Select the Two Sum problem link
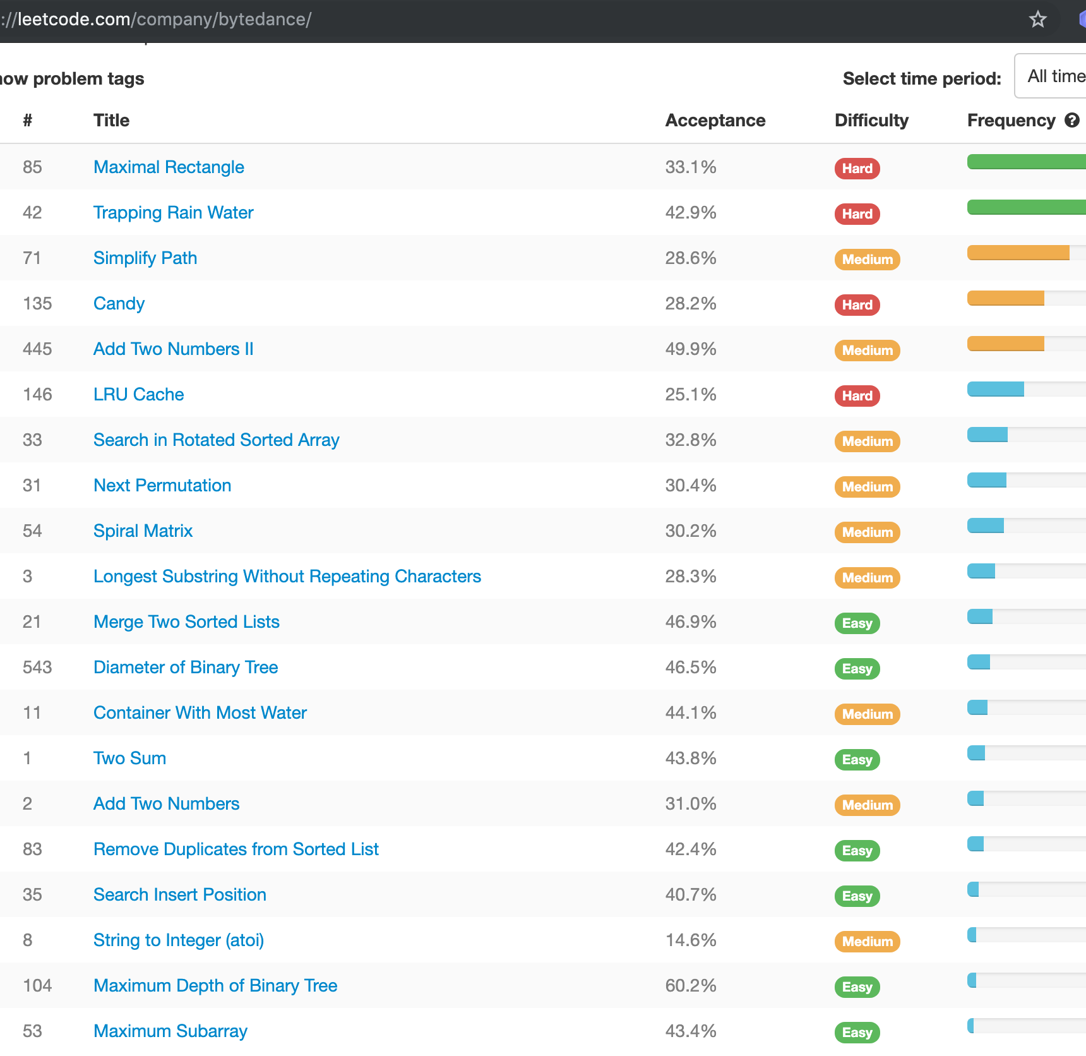This screenshot has height=1056, width=1086. tap(129, 758)
